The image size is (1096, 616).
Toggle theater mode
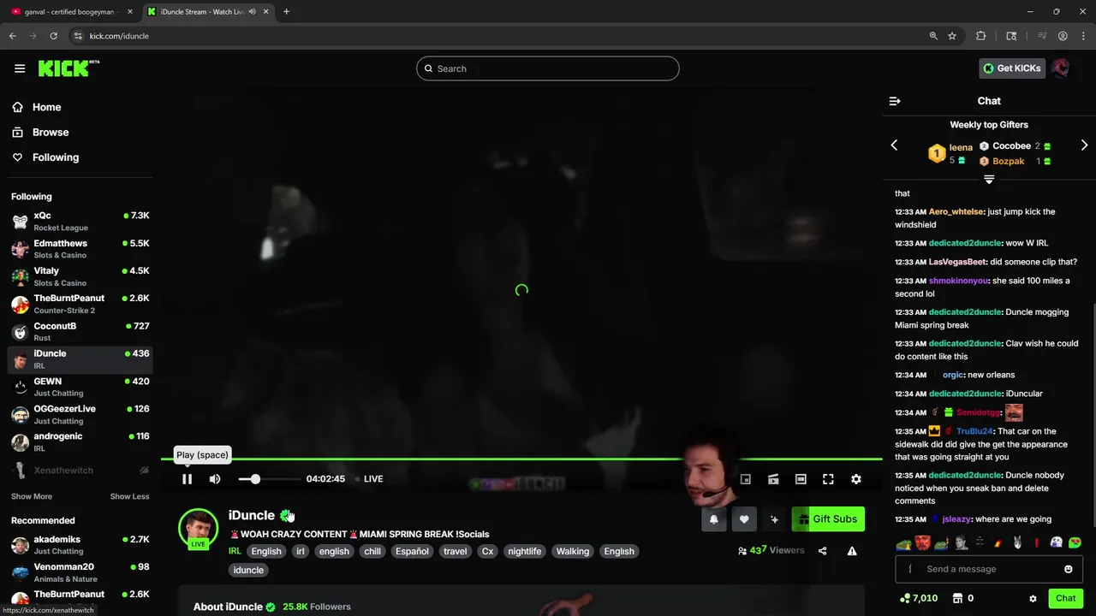pyautogui.click(x=801, y=479)
